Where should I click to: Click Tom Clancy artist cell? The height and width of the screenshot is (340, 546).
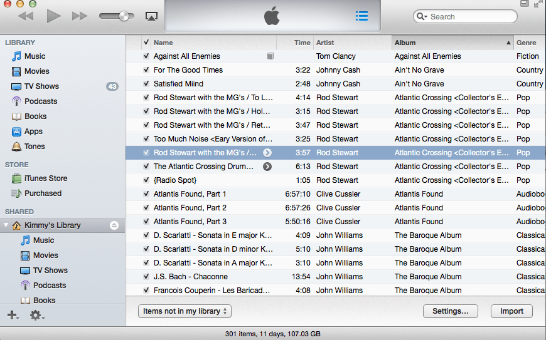pyautogui.click(x=336, y=56)
